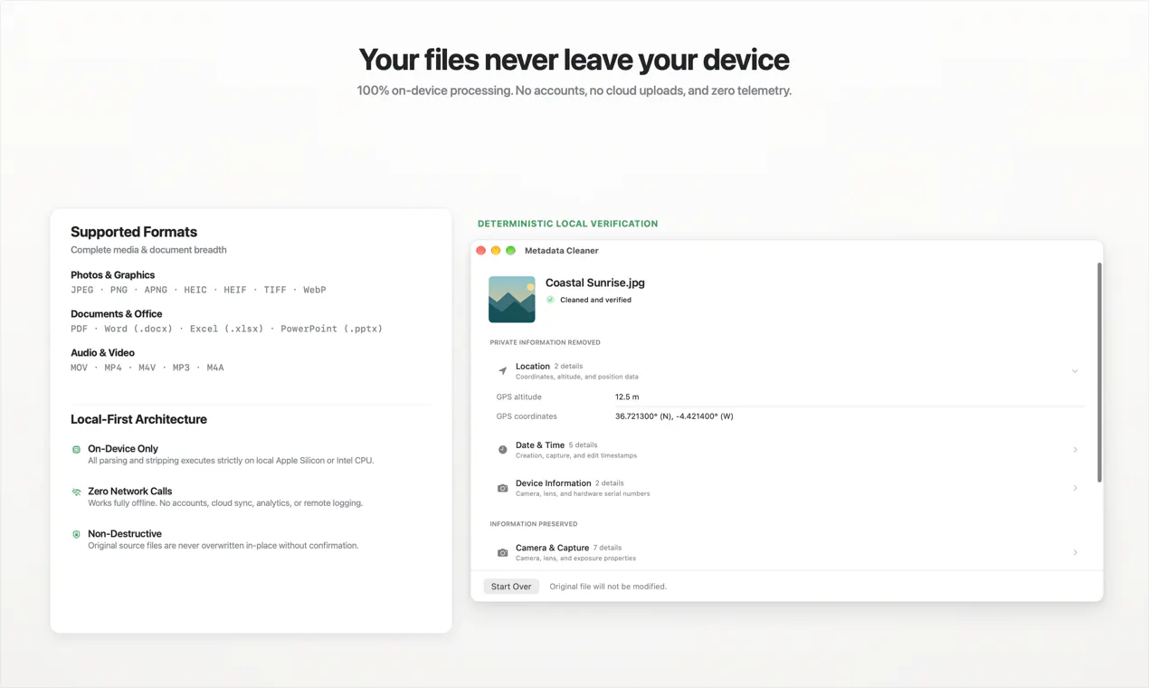Click the On-Device Only chip icon
The image size is (1149, 688).
point(76,449)
